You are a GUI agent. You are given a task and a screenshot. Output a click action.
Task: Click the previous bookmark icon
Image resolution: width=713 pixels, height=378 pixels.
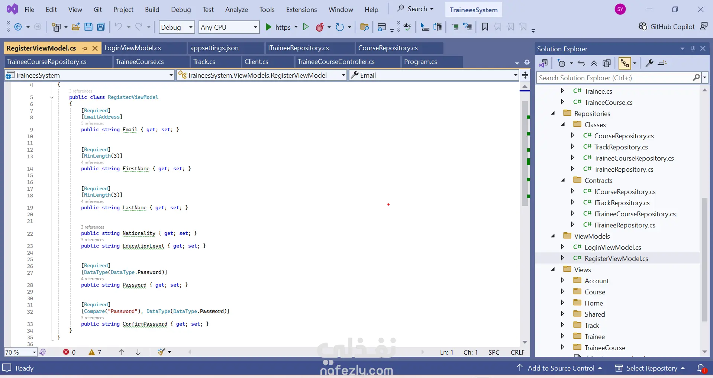click(x=498, y=27)
